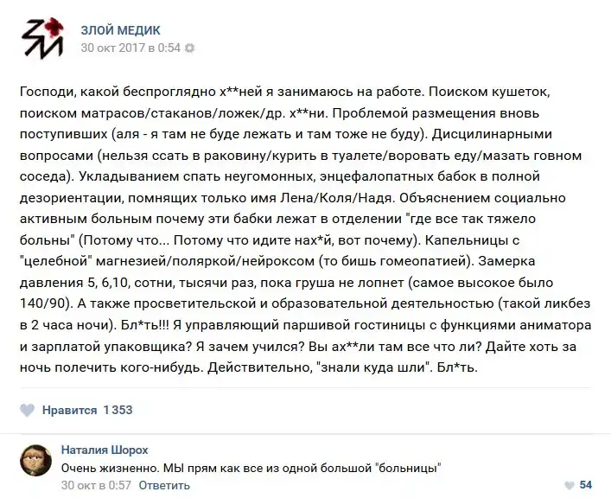Viewport: 611px width, 498px height.
Task: Like the post with the heart icon
Action: click(28, 410)
